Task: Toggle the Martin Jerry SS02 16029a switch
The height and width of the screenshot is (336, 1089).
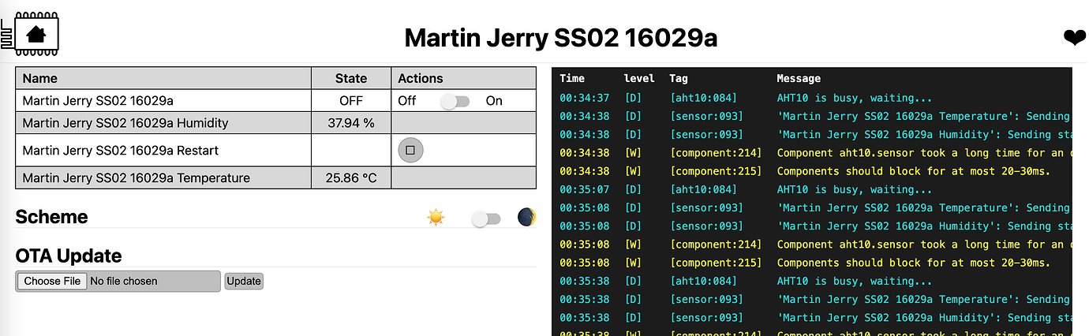Action: (455, 101)
